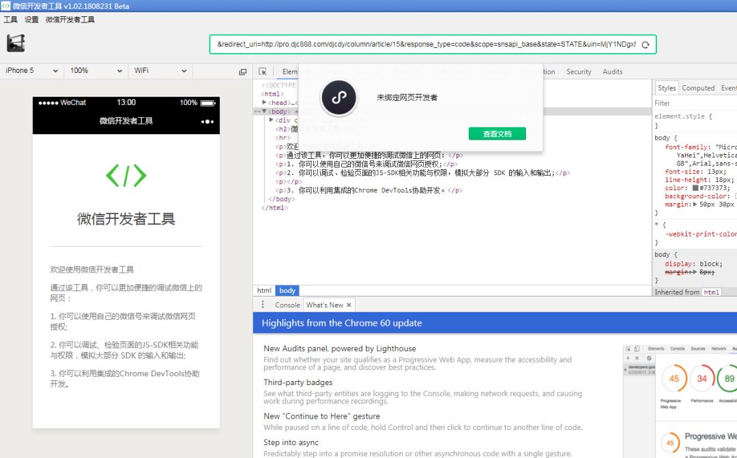Activate the DevTools element inspector cursor icon
The width and height of the screenshot is (737, 458).
(x=263, y=72)
